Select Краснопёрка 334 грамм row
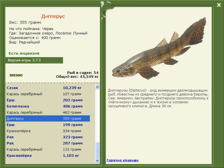This screenshot has width=224, height=168. click(x=48, y=131)
